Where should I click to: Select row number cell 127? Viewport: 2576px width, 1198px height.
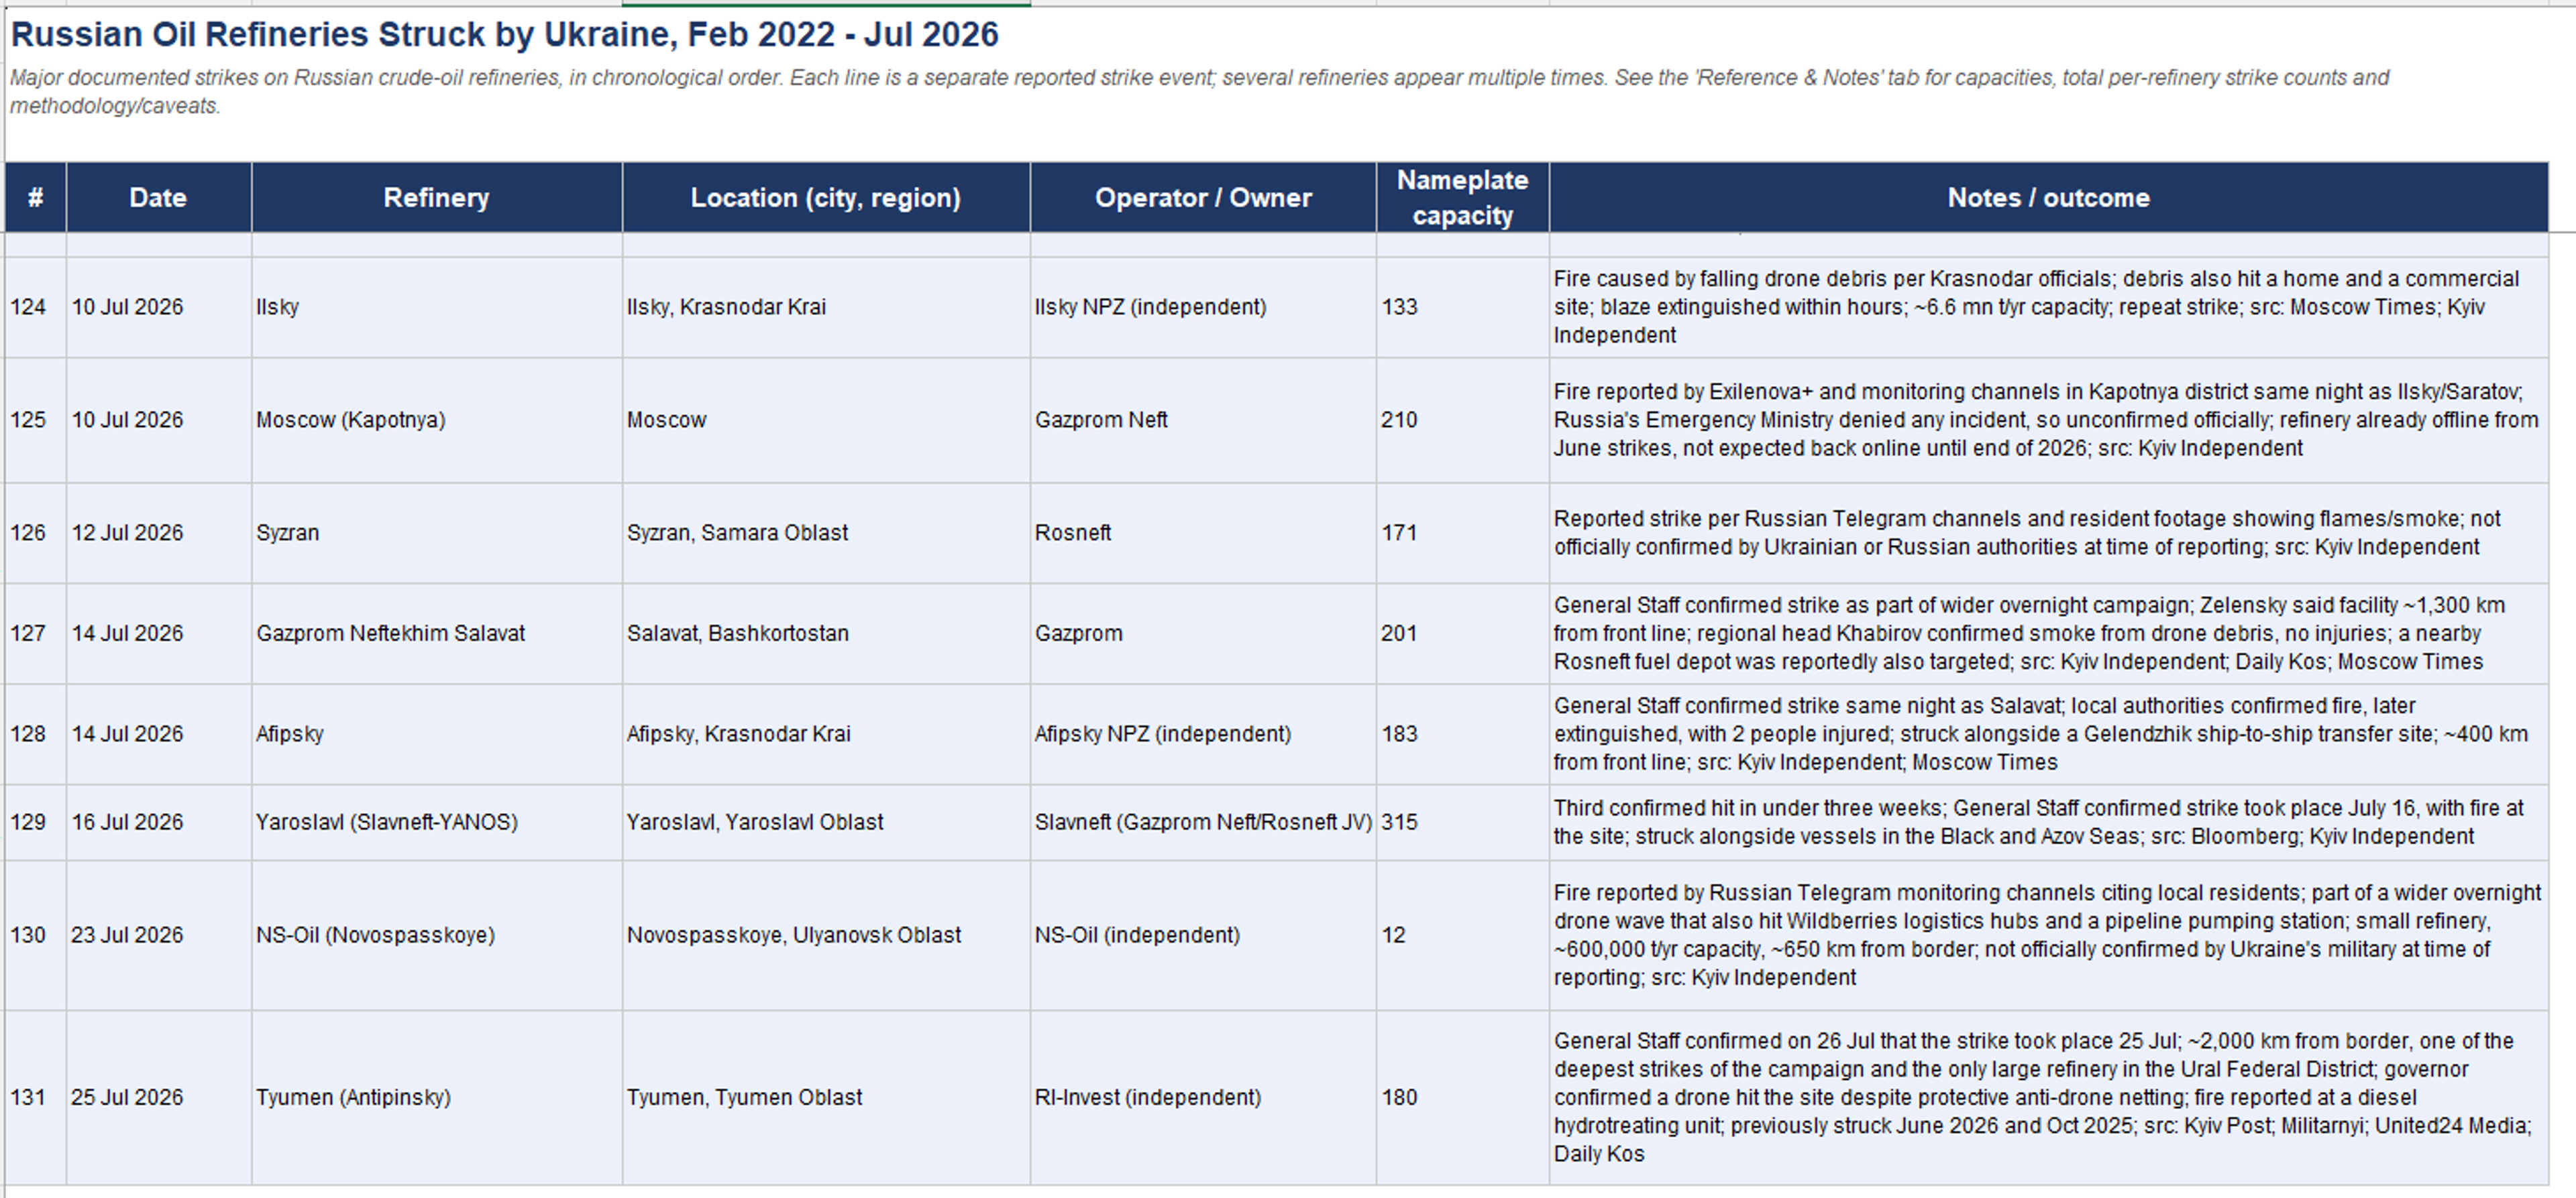(36, 634)
